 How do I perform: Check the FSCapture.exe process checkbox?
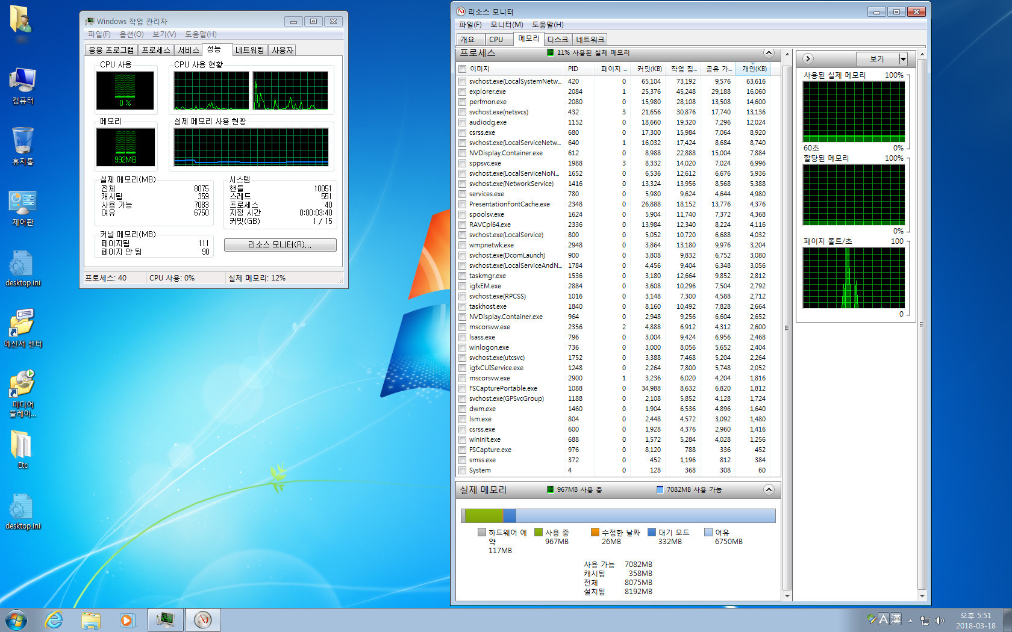pyautogui.click(x=463, y=450)
